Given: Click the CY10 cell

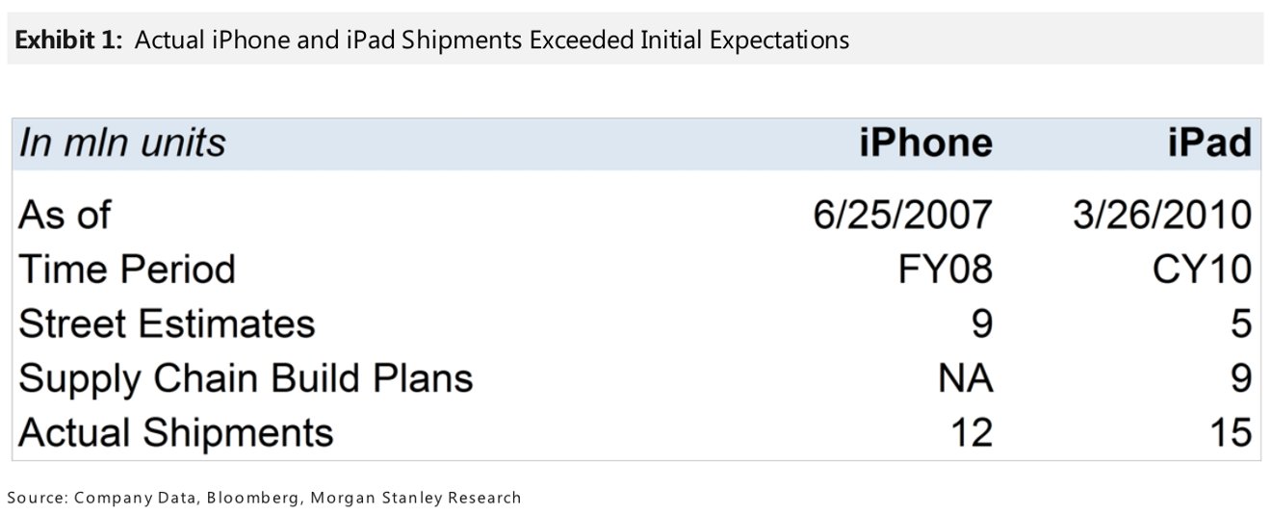Looking at the screenshot, I should tap(1203, 270).
